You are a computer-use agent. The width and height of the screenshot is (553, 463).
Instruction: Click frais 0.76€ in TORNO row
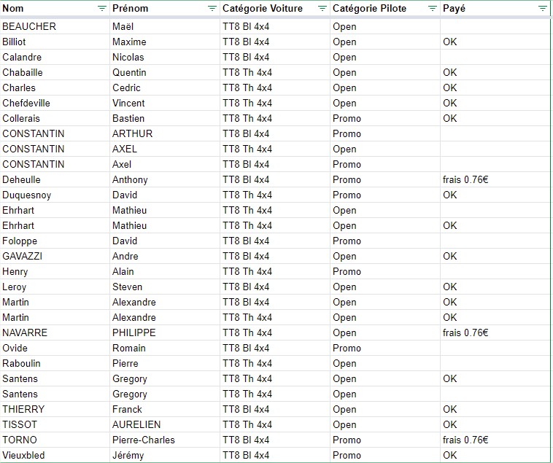click(x=495, y=440)
